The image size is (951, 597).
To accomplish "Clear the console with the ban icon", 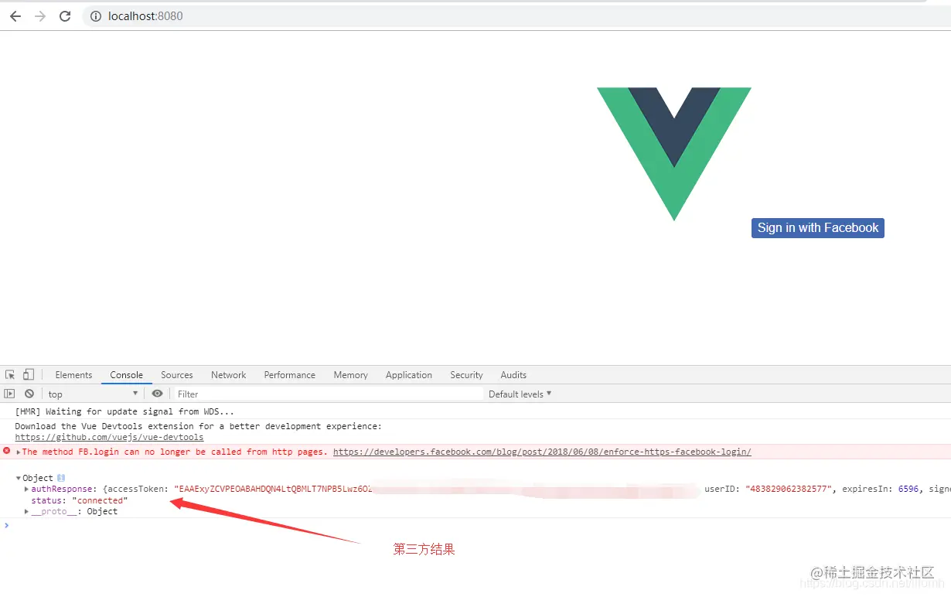I will tap(29, 394).
